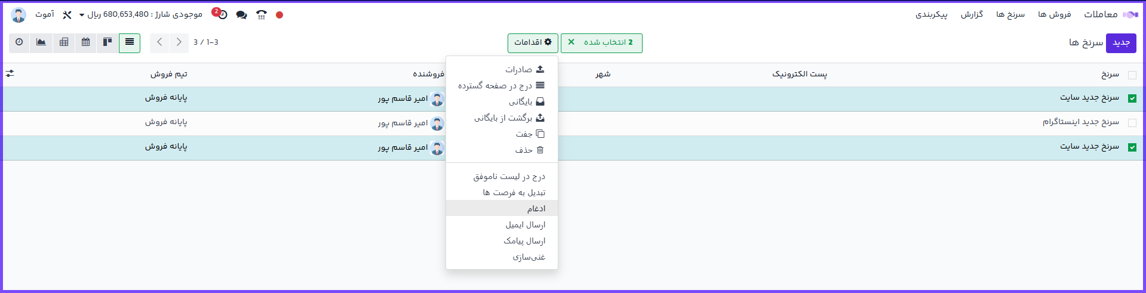Open the activities icon with red badge
This screenshot has height=293, width=1146.
click(220, 14)
